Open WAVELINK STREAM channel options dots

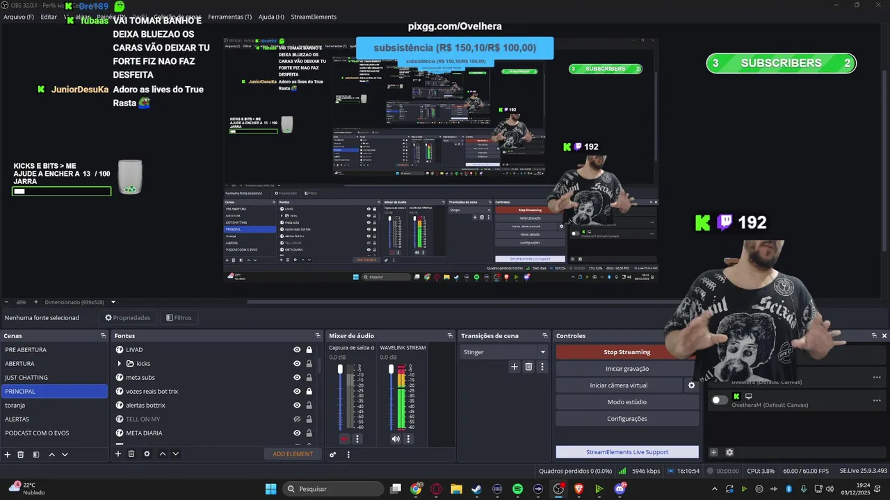[408, 439]
